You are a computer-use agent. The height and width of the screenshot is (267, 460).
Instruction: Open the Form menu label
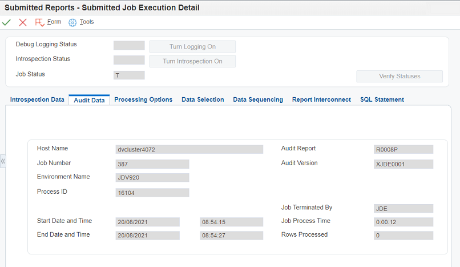click(54, 22)
